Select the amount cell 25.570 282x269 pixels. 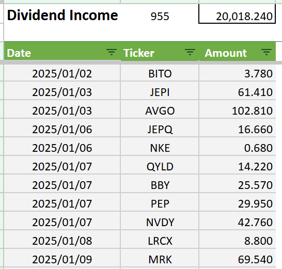point(238,183)
